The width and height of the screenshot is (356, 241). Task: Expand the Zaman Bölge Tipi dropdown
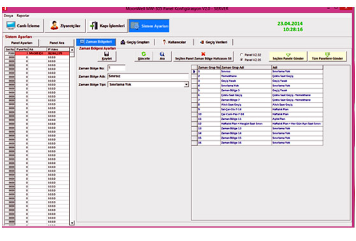186,84
